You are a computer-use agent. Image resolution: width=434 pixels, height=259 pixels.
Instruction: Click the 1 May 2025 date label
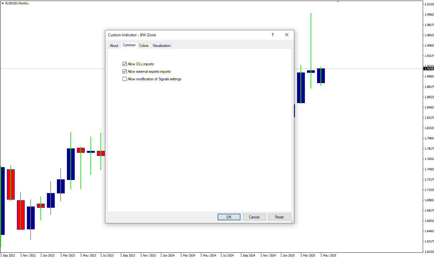[328, 256]
